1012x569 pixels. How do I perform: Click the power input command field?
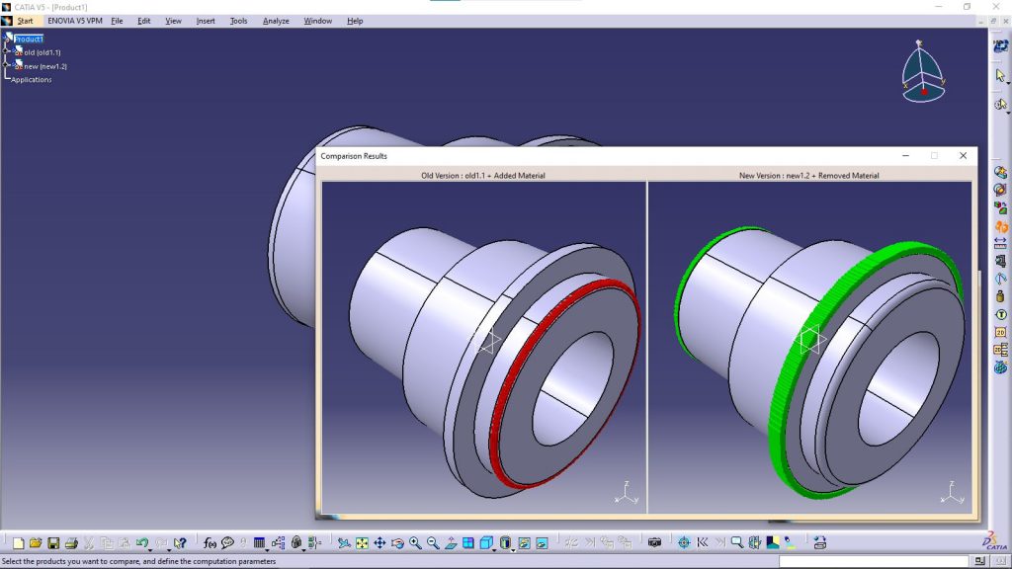tap(874, 561)
